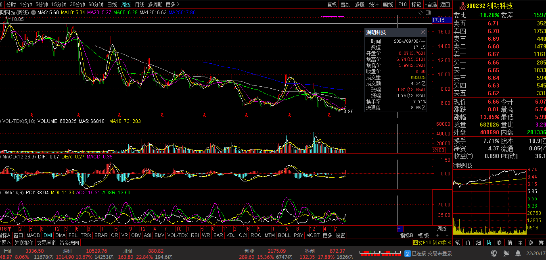Screen dimensions: 546x260
Task: Click the satellite dish icon in status bar
Action: click(506, 253)
